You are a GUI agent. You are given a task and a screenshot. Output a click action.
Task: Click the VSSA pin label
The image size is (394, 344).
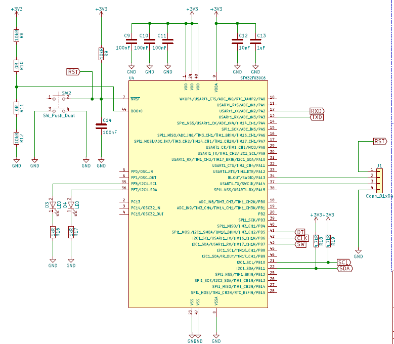216,301
